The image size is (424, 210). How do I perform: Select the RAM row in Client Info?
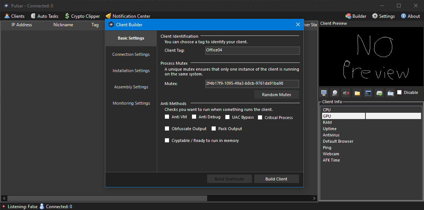click(371, 122)
